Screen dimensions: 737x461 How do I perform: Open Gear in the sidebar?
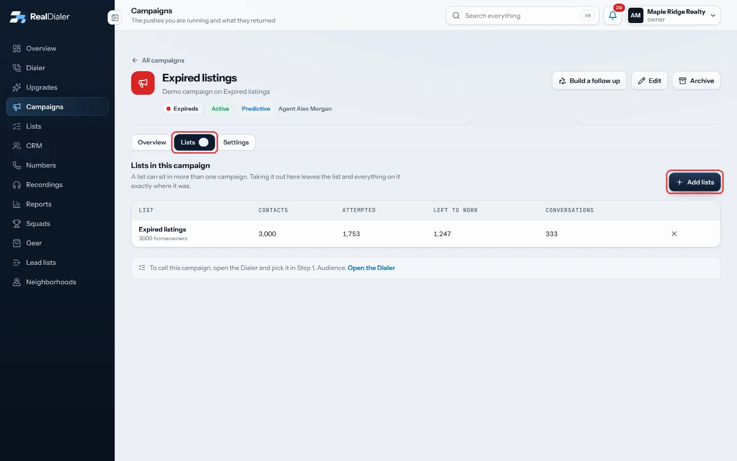tap(57, 243)
